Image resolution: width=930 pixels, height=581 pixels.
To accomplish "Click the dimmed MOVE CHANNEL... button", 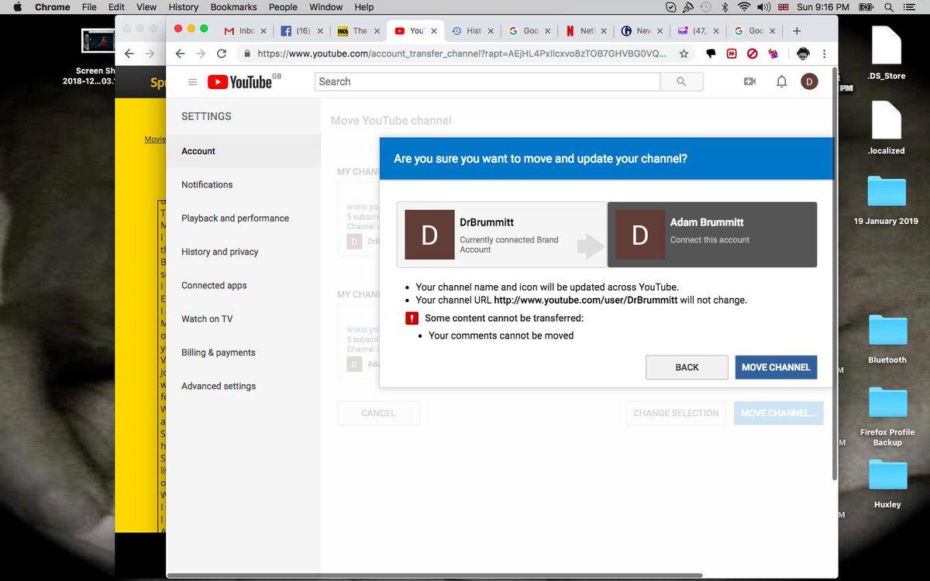I will pos(779,413).
